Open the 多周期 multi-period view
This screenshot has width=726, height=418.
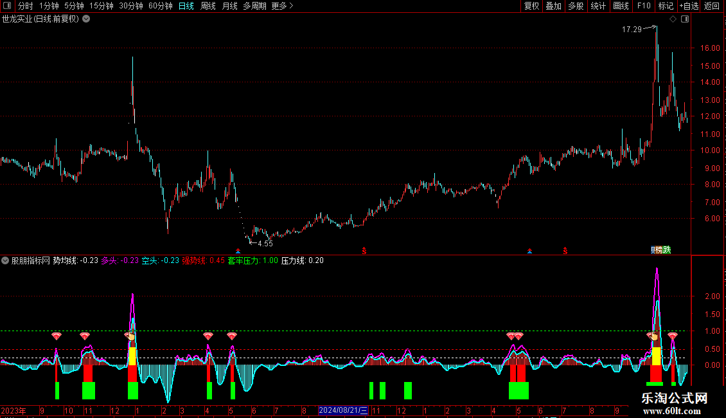click(x=254, y=6)
